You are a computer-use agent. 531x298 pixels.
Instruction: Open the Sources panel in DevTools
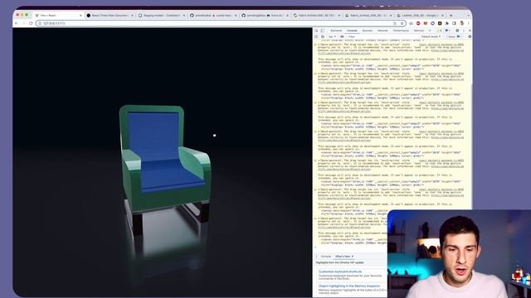point(368,31)
